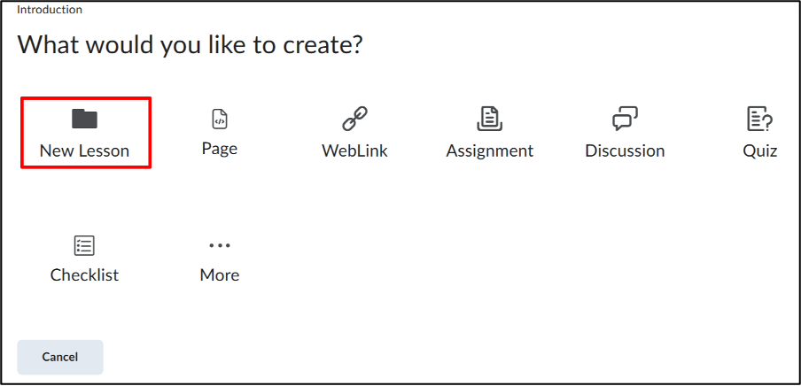Click the Quiz question mark icon

click(x=759, y=119)
